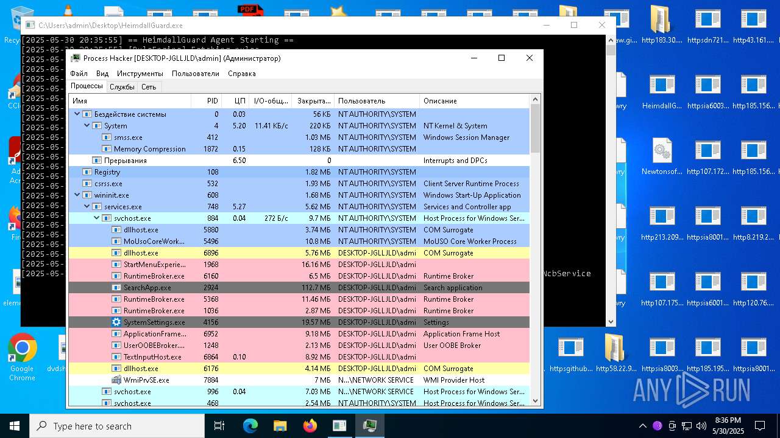The height and width of the screenshot is (438, 780).
Task: Switch to the Службы tab
Action: [x=122, y=87]
